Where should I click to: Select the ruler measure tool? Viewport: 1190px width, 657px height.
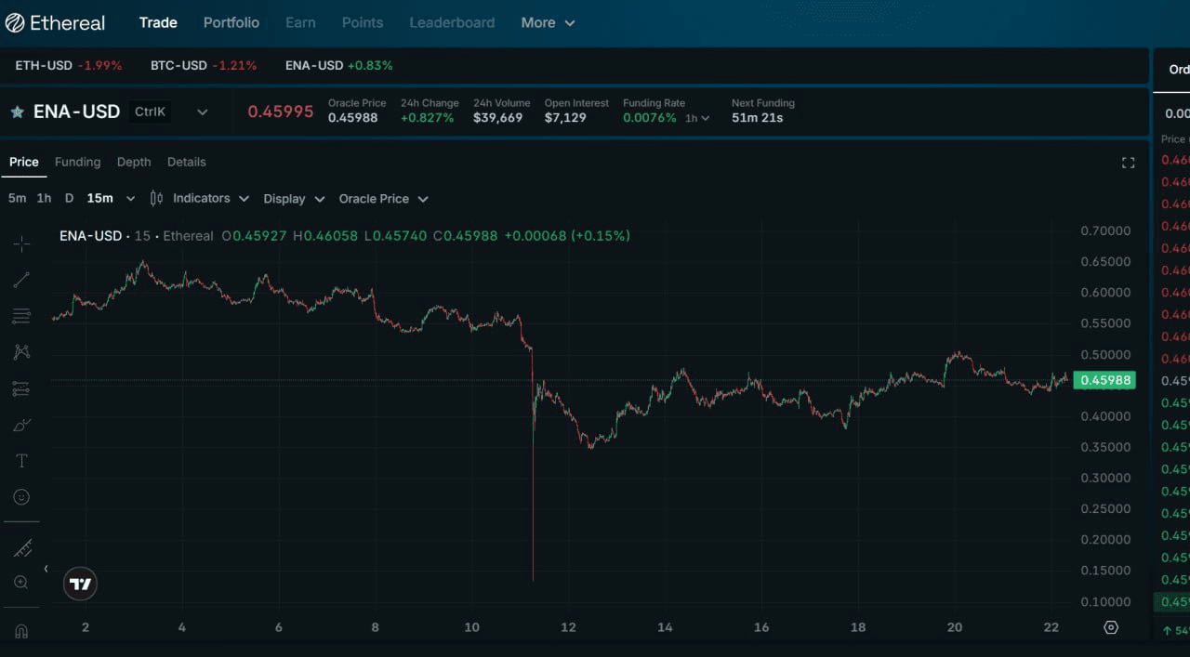[x=21, y=547]
